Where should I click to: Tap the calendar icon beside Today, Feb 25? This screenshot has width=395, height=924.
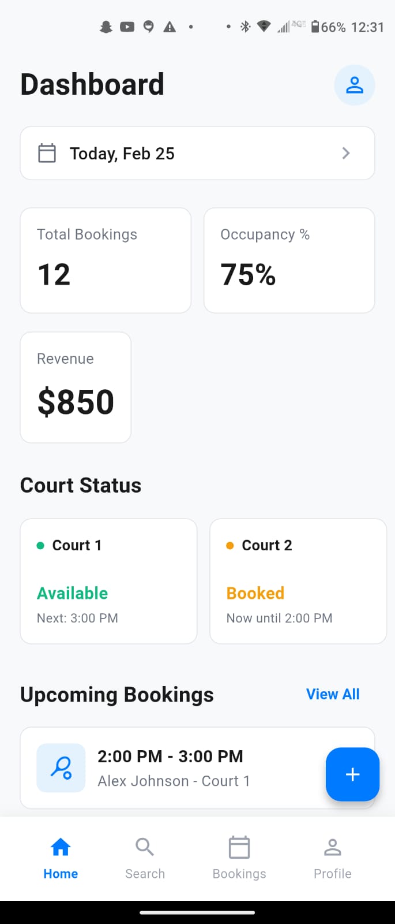(47, 154)
